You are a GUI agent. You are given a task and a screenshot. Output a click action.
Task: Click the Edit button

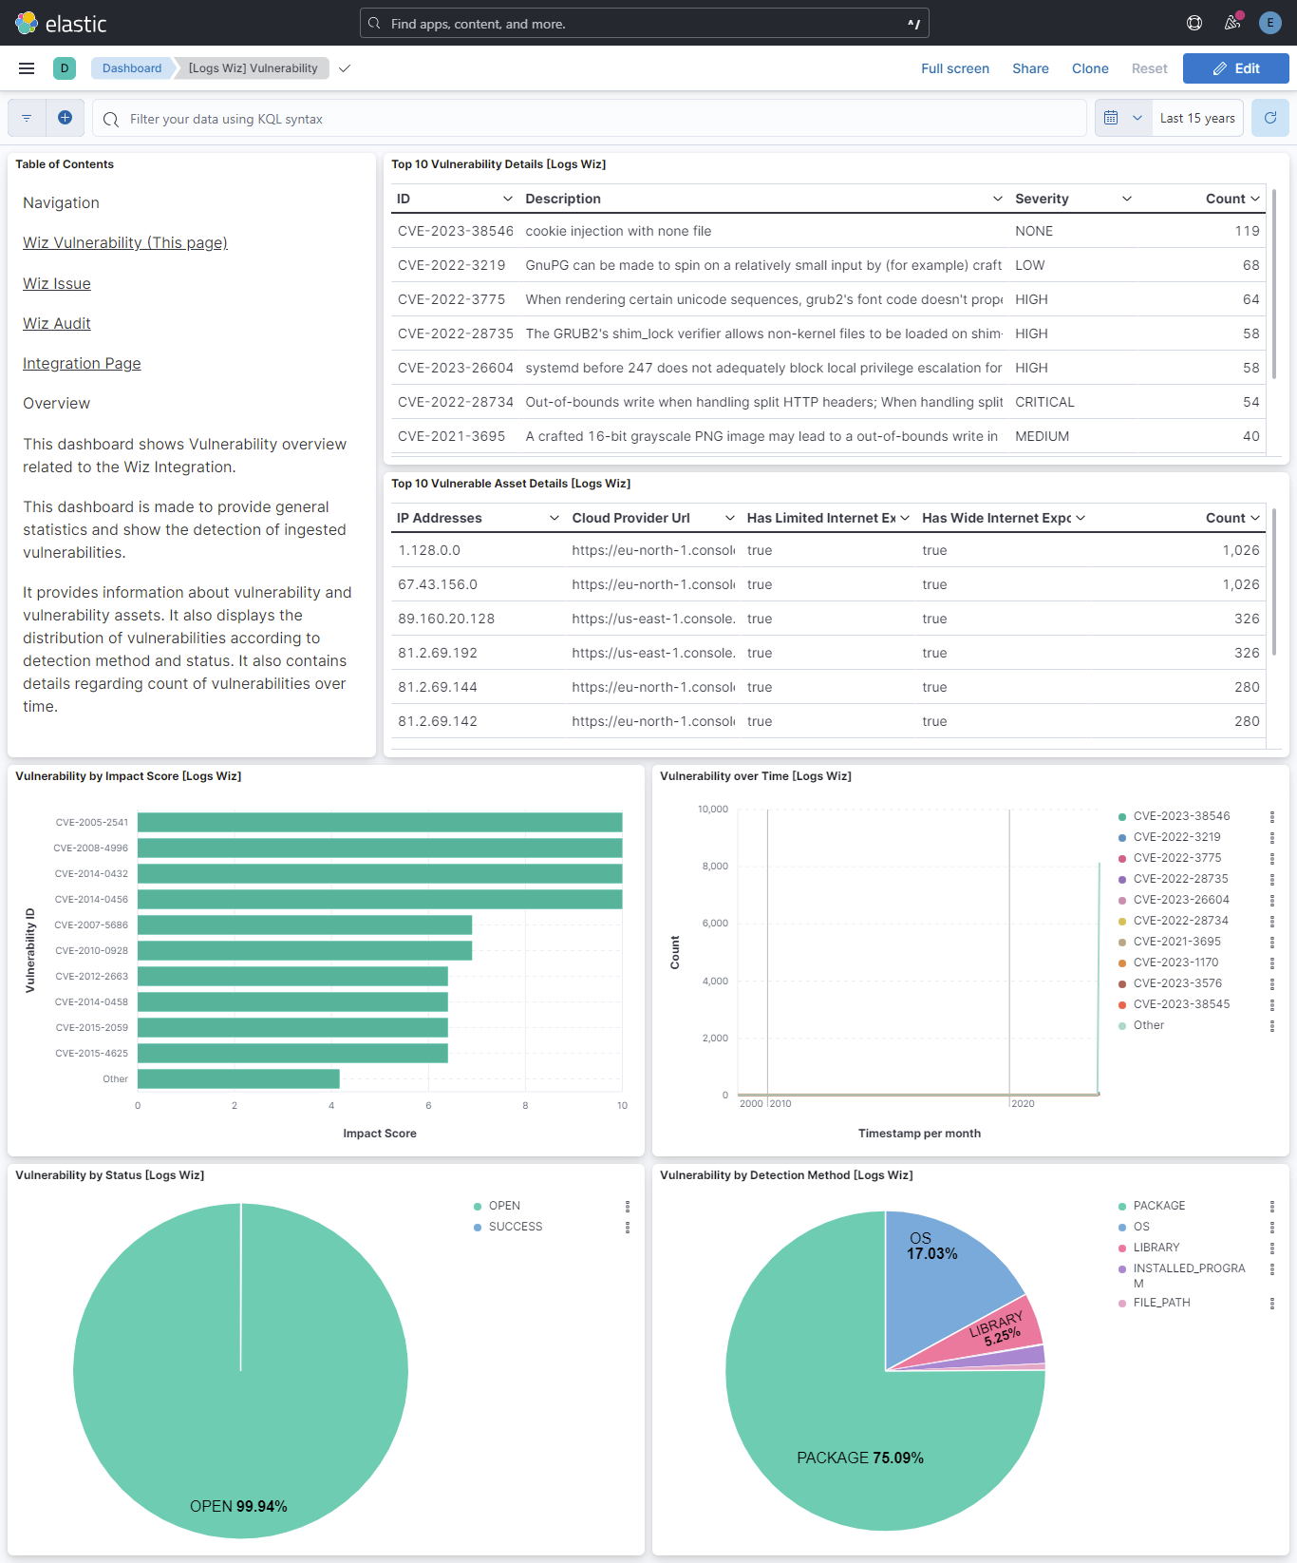[1235, 68]
